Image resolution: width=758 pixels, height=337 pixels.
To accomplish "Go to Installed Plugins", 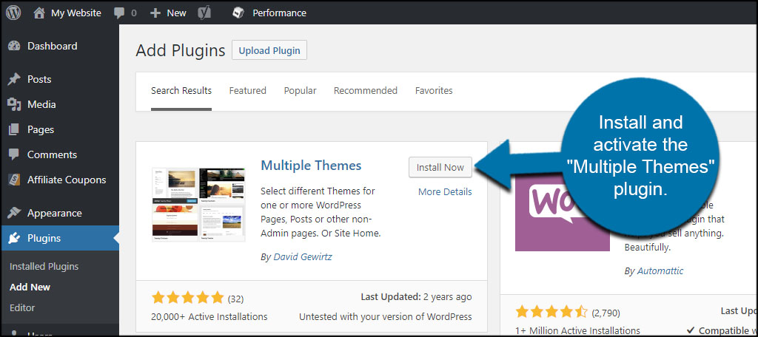I will 44,267.
